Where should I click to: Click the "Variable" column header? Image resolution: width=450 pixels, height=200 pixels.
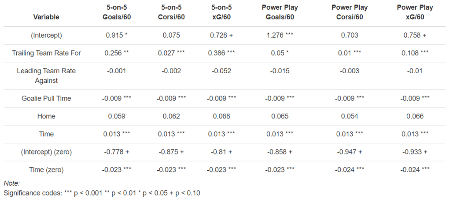(46, 17)
